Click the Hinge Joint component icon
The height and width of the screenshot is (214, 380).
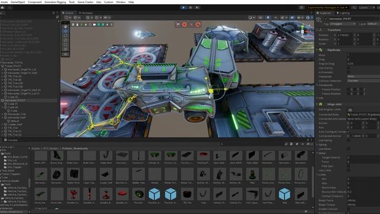(321, 105)
